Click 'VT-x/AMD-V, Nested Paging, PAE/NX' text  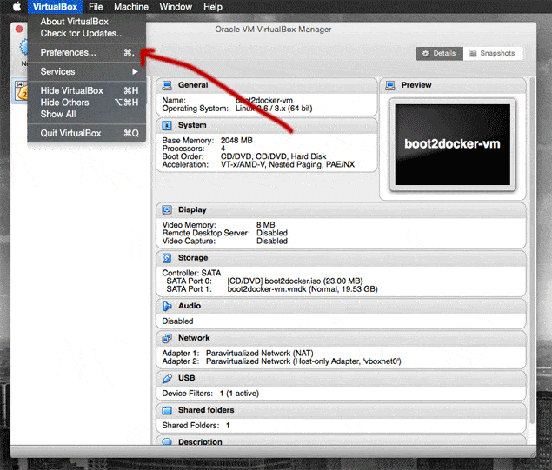coord(288,164)
